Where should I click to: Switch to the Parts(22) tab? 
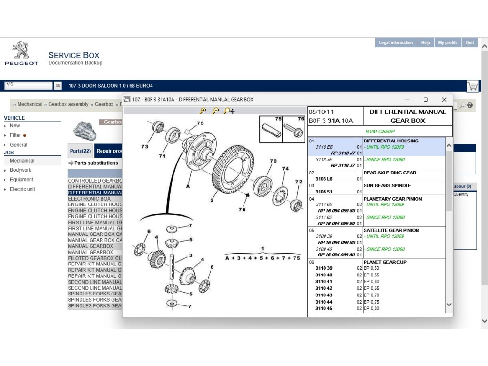(80, 151)
